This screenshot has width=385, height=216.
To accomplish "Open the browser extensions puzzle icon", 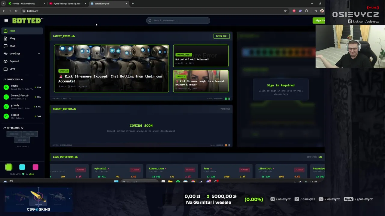I will point(306,11).
